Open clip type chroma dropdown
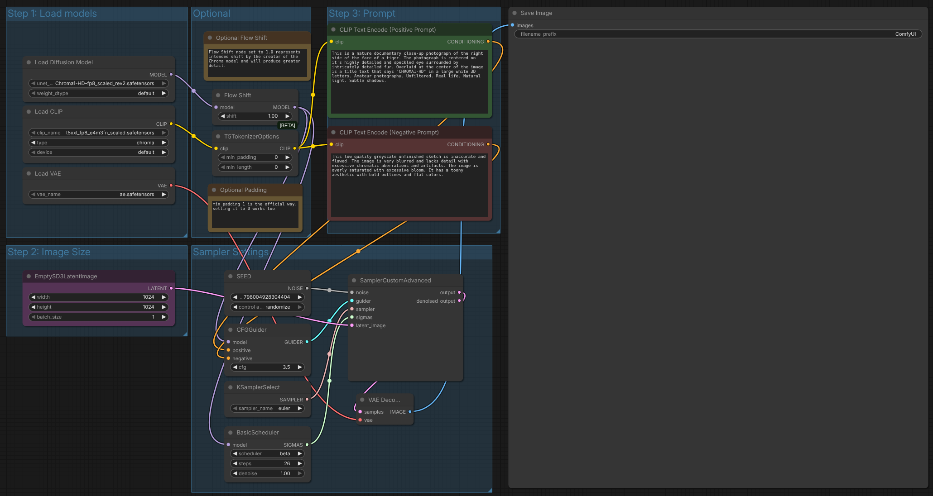This screenshot has height=496, width=933. 99,143
